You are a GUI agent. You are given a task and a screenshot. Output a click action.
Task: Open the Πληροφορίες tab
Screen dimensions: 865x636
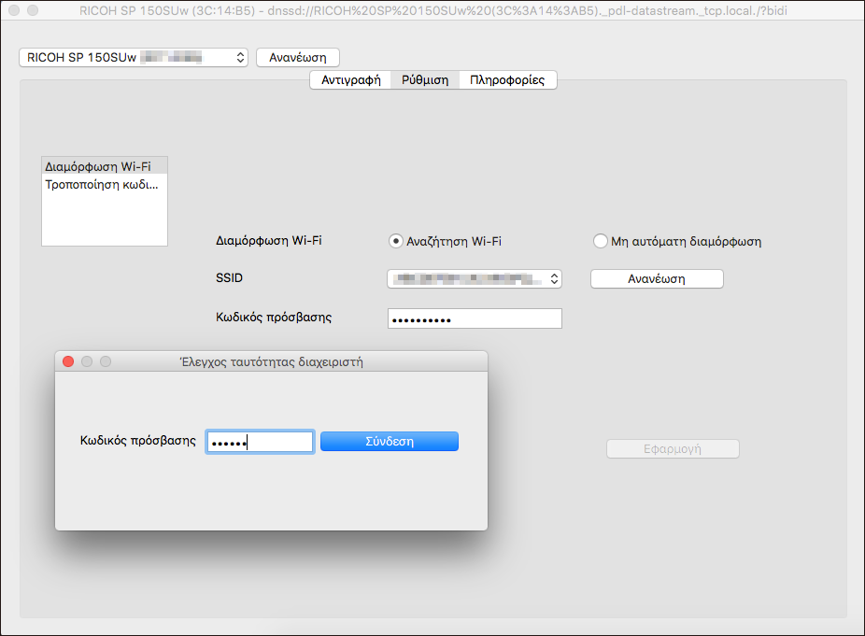pos(507,80)
